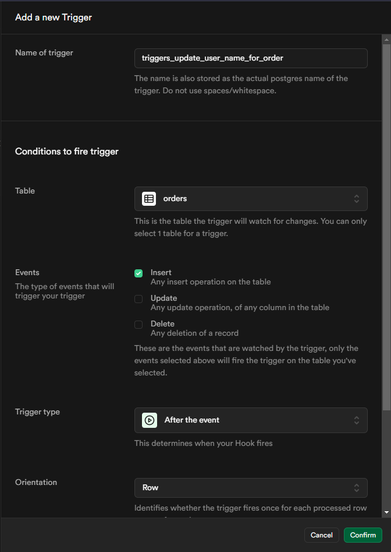
Task: Click the Name of trigger input field
Action: click(250, 58)
